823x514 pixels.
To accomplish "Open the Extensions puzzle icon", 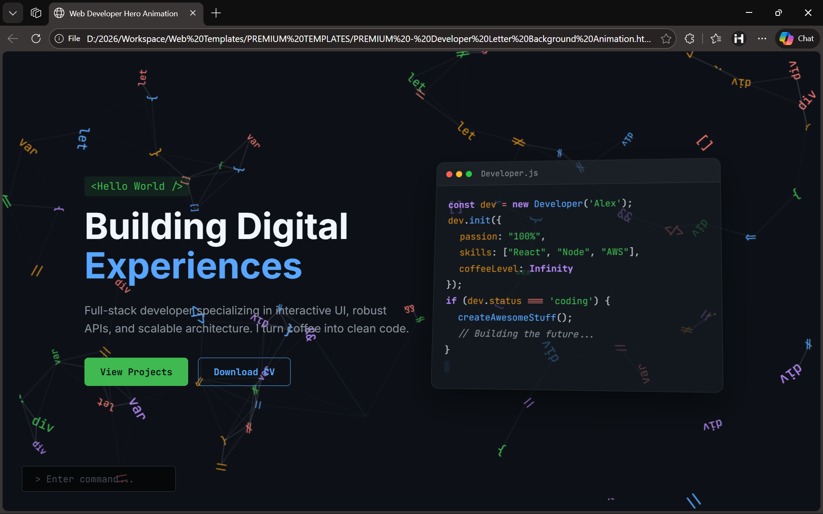I will coord(689,39).
